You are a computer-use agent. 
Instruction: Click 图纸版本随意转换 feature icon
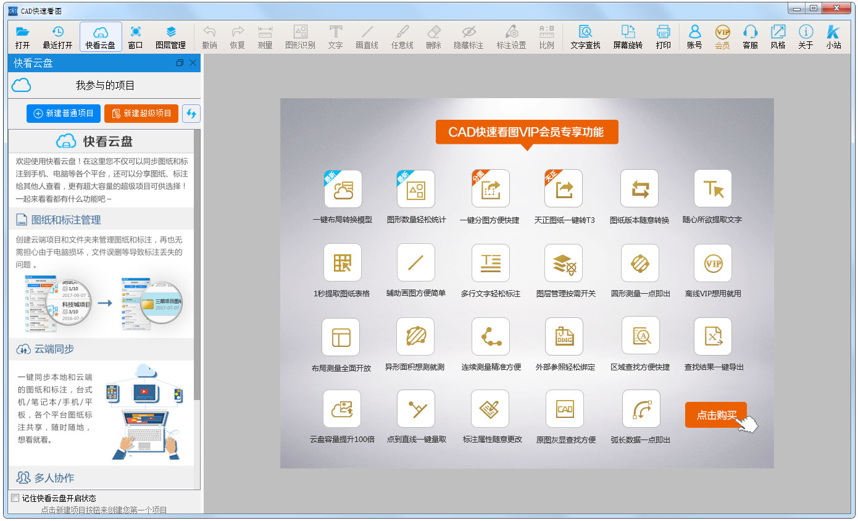click(x=639, y=189)
